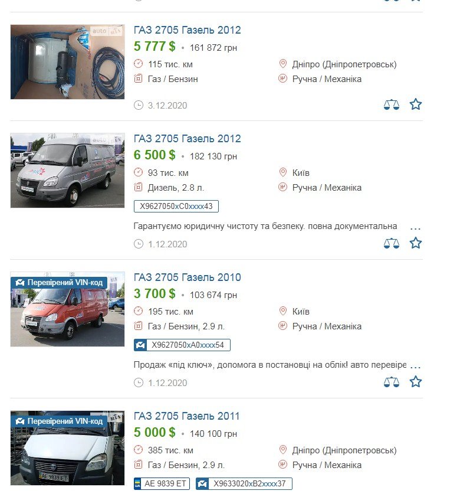
Task: Favorite the 5 777 $ Gazelle listing
Action: 416,104
